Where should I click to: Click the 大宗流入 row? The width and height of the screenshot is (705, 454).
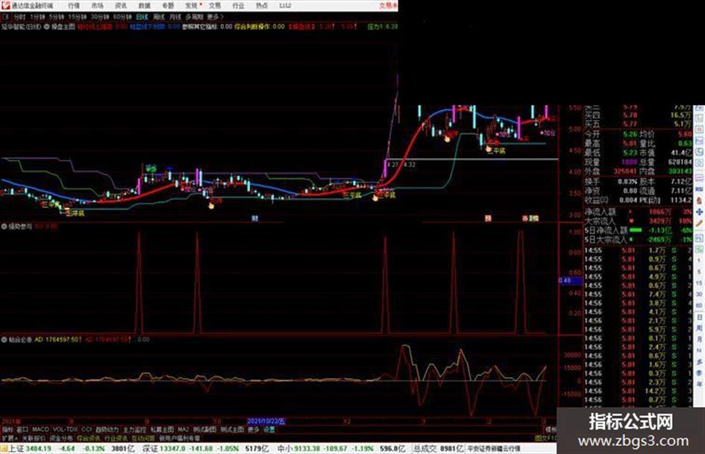[x=638, y=221]
